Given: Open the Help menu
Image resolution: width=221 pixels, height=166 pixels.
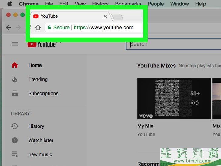Looking at the screenshot, I should [x=201, y=4].
